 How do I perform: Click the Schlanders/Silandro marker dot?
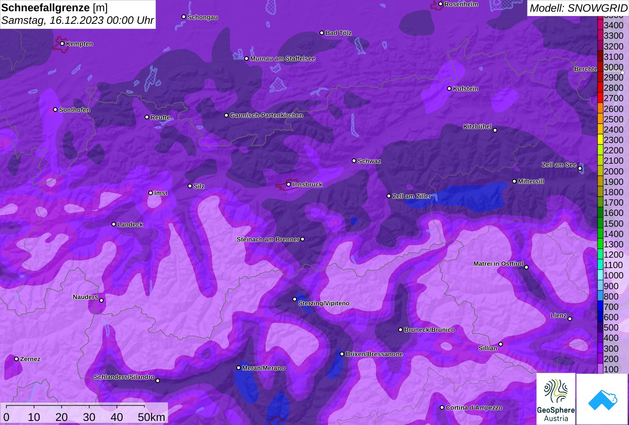[157, 380]
